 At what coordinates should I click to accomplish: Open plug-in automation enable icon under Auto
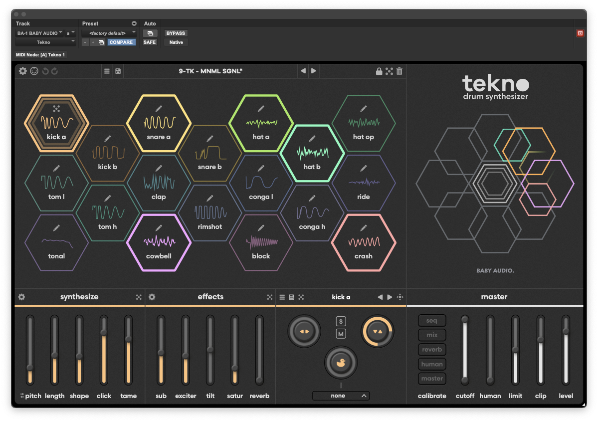click(150, 33)
